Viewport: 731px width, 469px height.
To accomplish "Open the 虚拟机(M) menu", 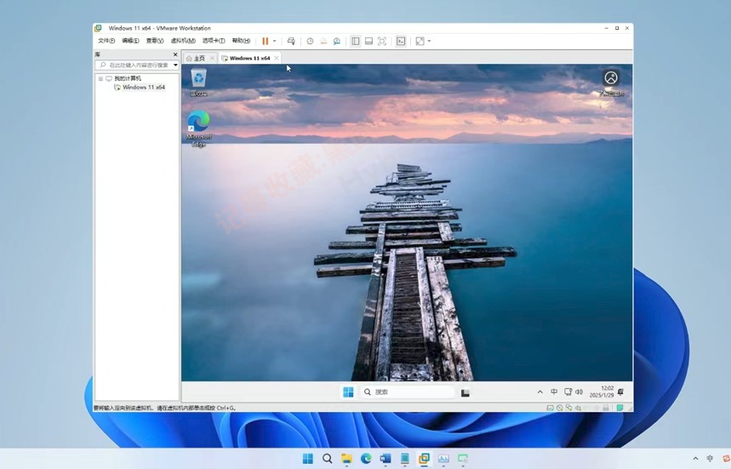I will pyautogui.click(x=183, y=41).
